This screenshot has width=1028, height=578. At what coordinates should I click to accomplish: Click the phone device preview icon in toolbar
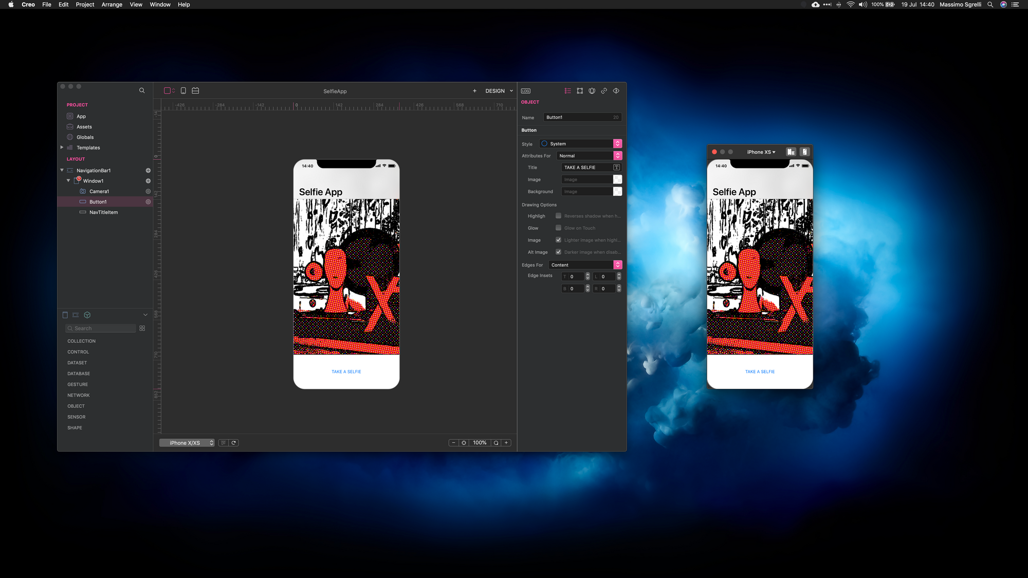pos(183,90)
